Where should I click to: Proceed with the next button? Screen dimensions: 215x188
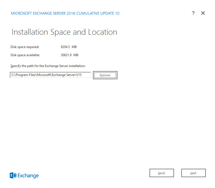[194, 173]
